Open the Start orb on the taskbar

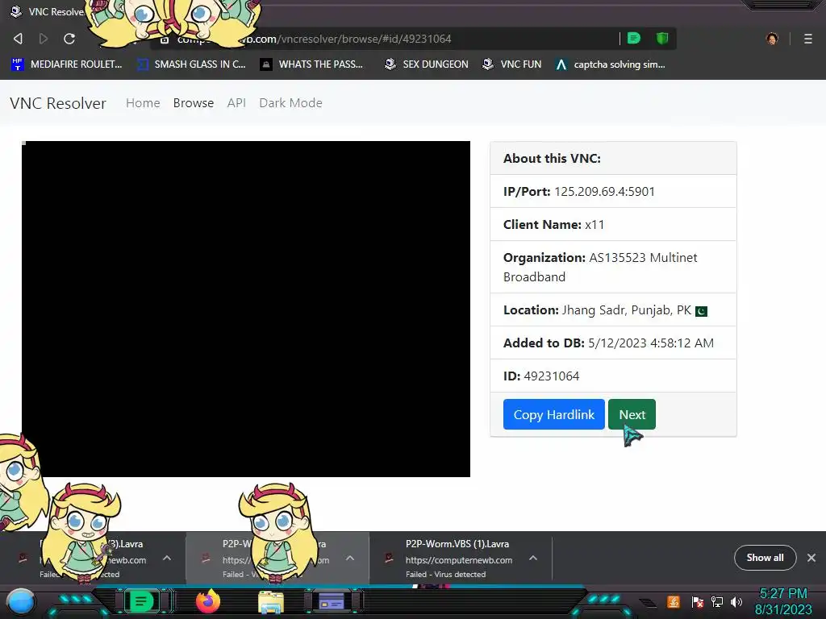click(x=21, y=601)
